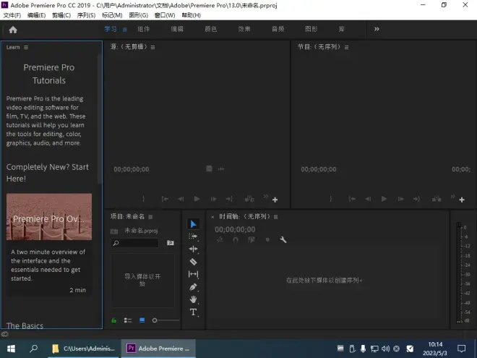Viewport: 477px width, 358px height.
Task: Open find from query bin icon
Action: point(171,242)
